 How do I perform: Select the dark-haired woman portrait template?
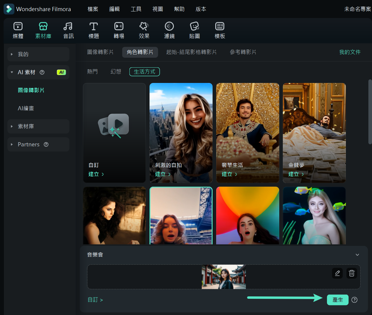114,216
